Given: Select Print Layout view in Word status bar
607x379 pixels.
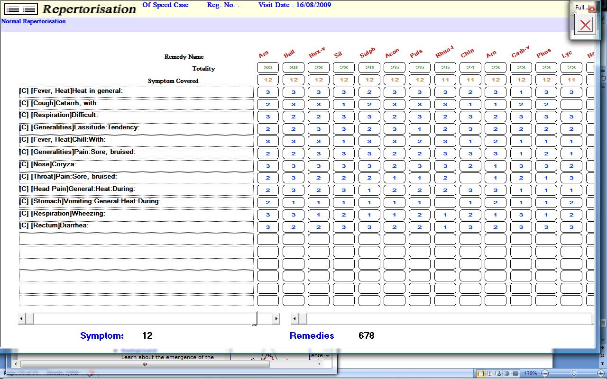Looking at the screenshot, I should [x=481, y=373].
